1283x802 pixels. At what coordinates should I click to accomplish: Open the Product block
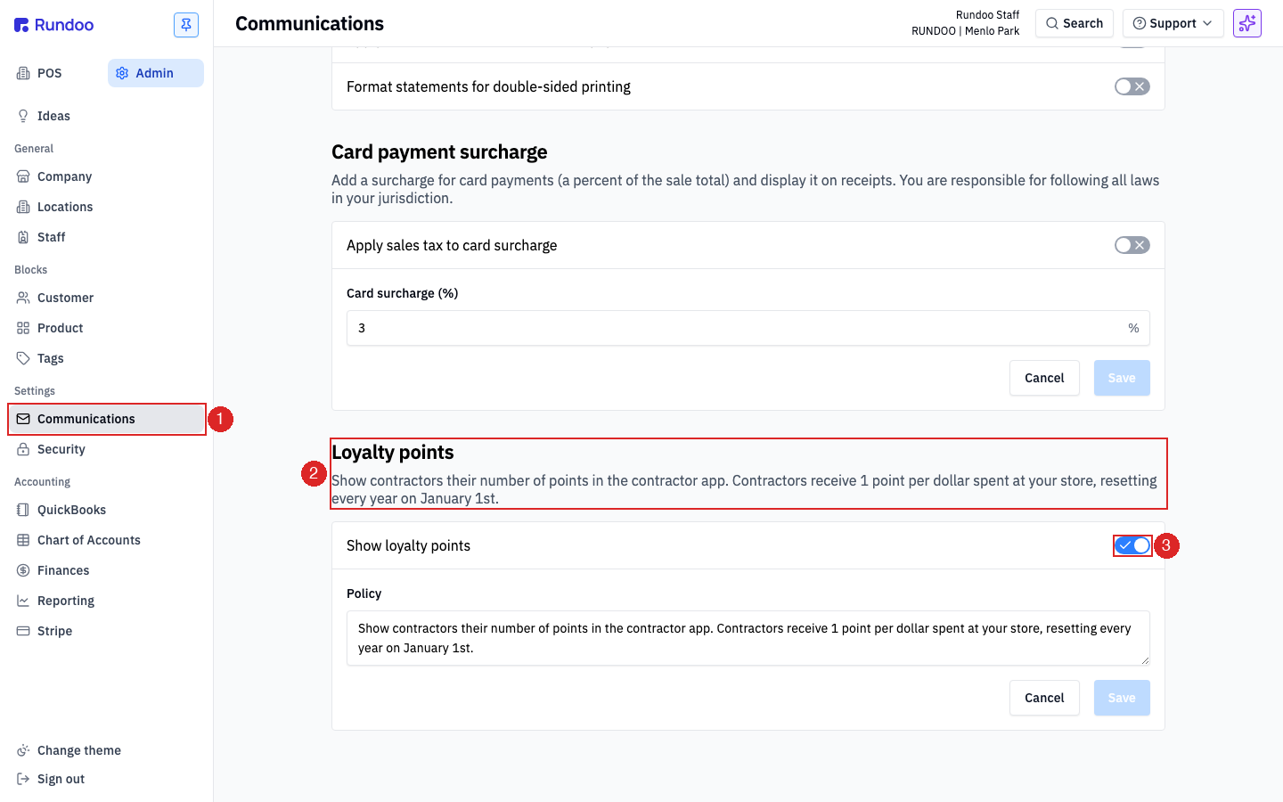[106, 328]
